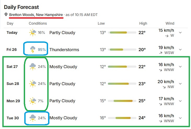Expand the Fri 26 forecast chevron
The width and height of the screenshot is (191, 129).
point(180,50)
